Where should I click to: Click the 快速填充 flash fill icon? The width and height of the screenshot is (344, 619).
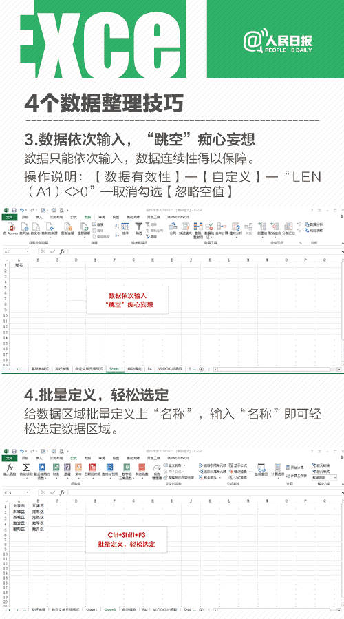point(185,229)
